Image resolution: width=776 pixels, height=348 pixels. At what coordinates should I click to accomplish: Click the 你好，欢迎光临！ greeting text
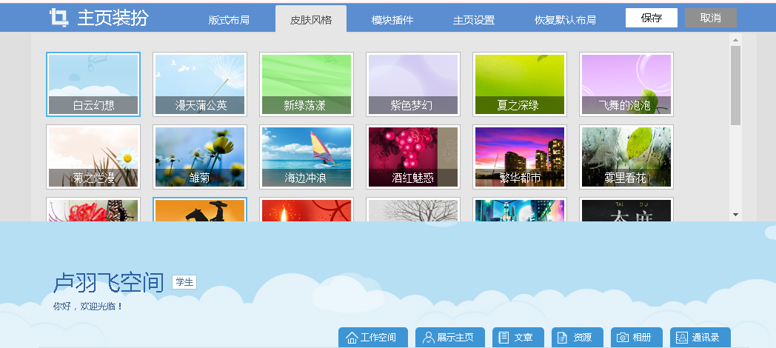point(87,307)
